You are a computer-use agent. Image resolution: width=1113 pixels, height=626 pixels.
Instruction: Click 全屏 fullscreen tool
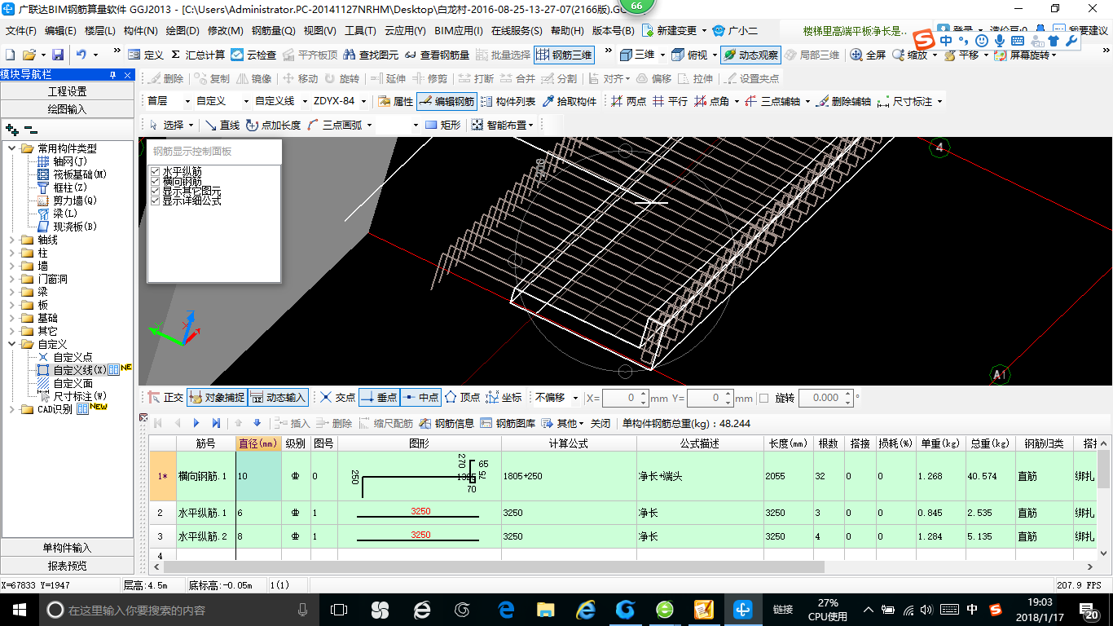click(868, 55)
